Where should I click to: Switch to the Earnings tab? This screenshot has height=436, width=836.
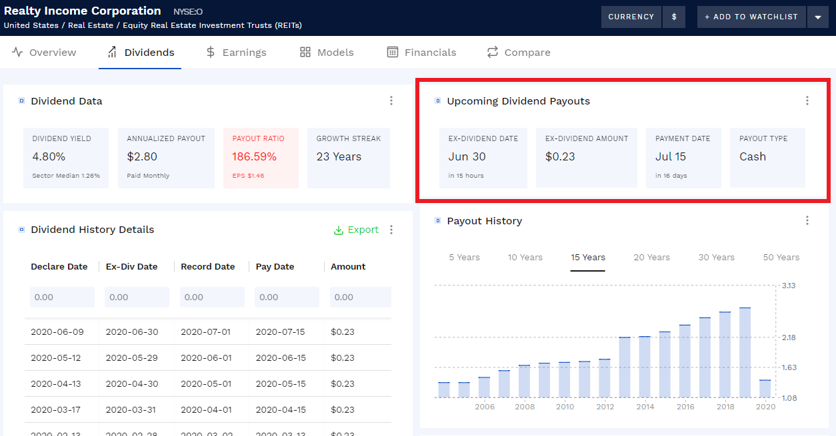tap(236, 53)
